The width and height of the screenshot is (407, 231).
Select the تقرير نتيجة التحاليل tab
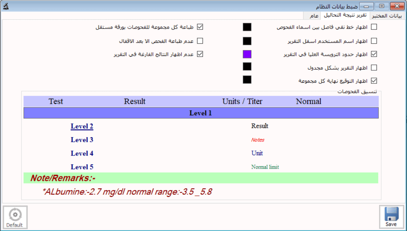coord(345,15)
